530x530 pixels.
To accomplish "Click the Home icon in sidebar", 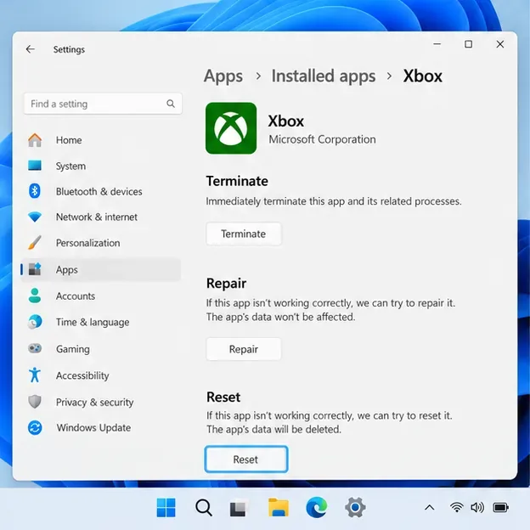I will (35, 140).
